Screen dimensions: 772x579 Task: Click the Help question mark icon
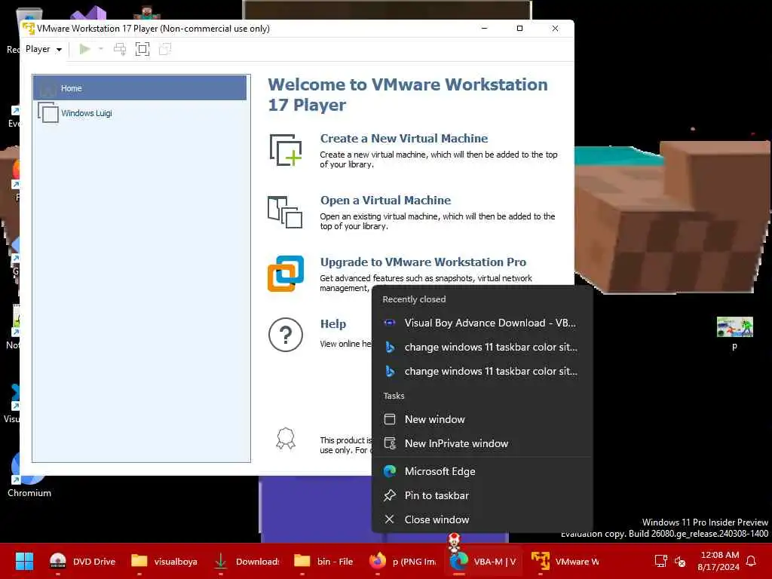[x=286, y=335]
